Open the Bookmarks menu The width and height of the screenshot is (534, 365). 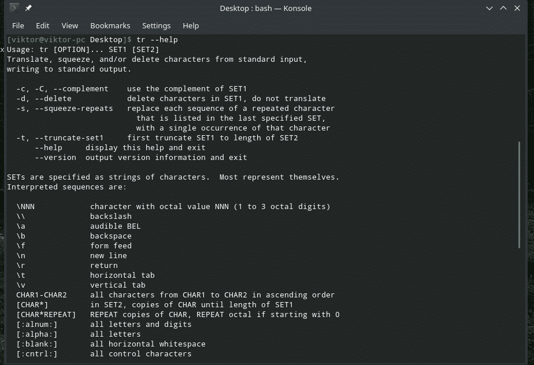click(x=110, y=25)
